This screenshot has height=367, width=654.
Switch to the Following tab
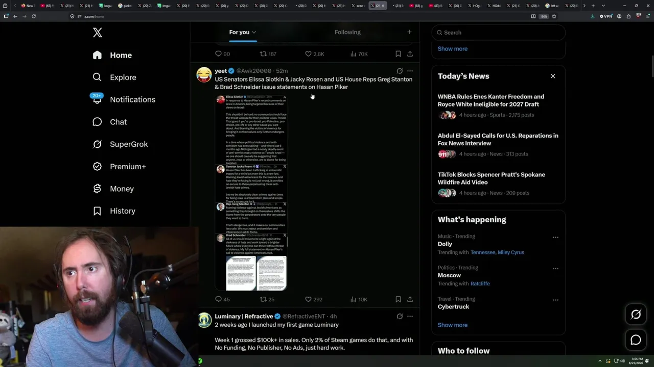click(347, 32)
